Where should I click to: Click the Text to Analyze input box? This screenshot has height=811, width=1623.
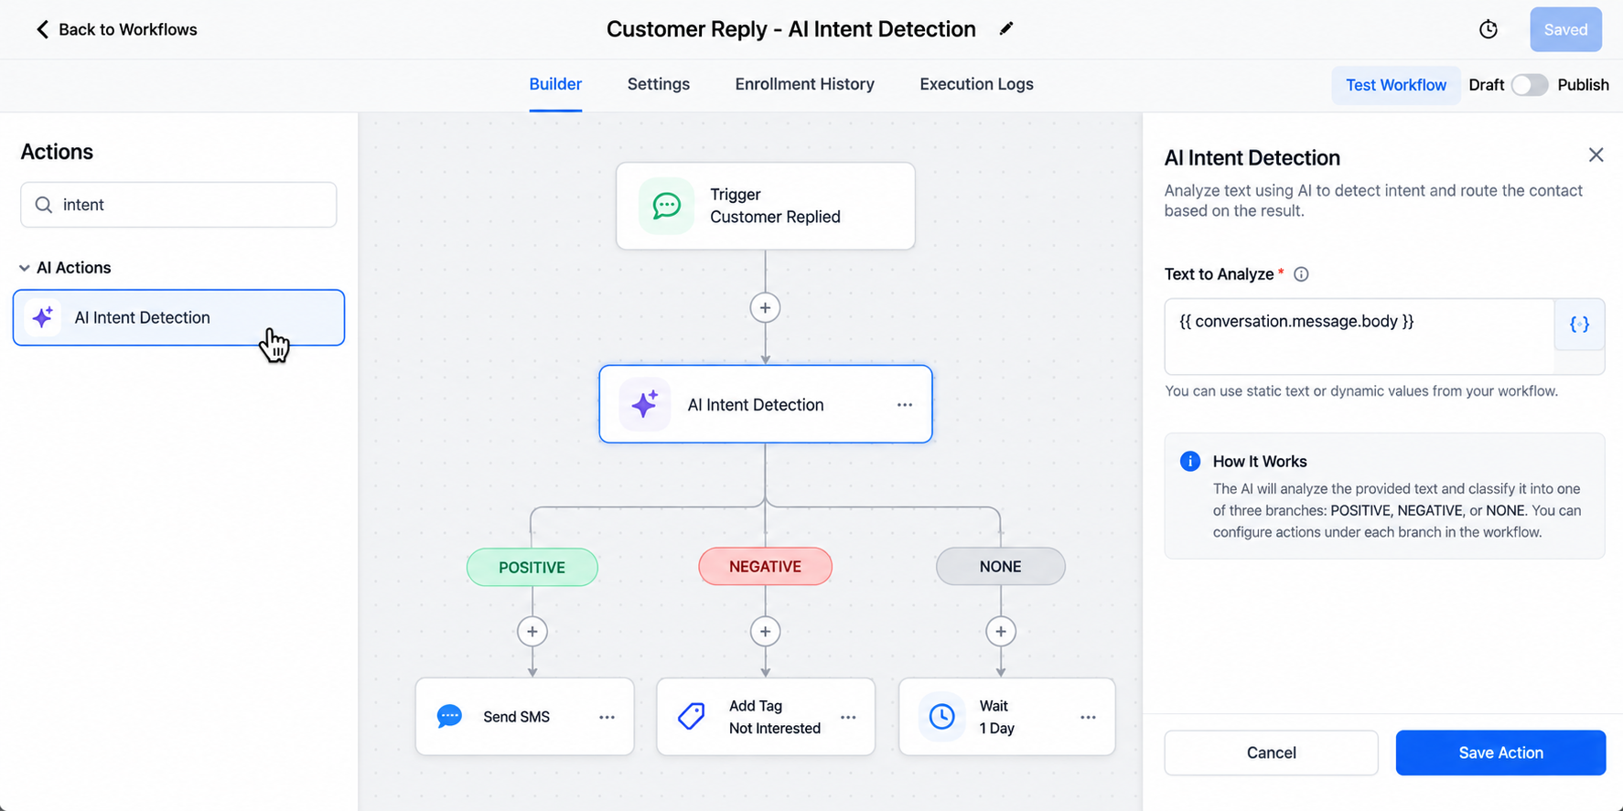click(x=1359, y=336)
